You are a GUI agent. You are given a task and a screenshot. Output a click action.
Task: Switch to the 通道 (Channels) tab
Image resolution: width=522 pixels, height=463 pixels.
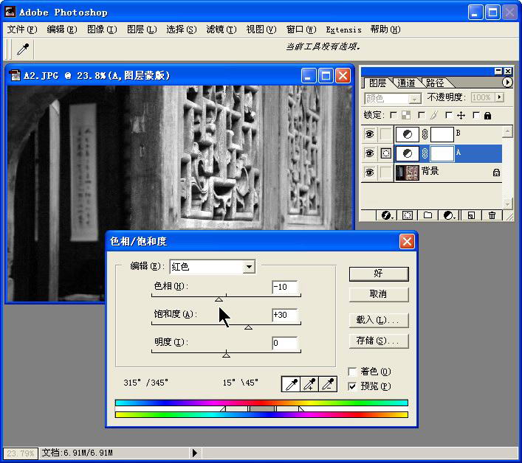coord(406,83)
